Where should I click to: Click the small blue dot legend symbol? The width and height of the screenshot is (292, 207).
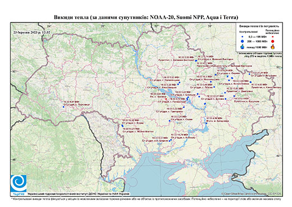243,37
